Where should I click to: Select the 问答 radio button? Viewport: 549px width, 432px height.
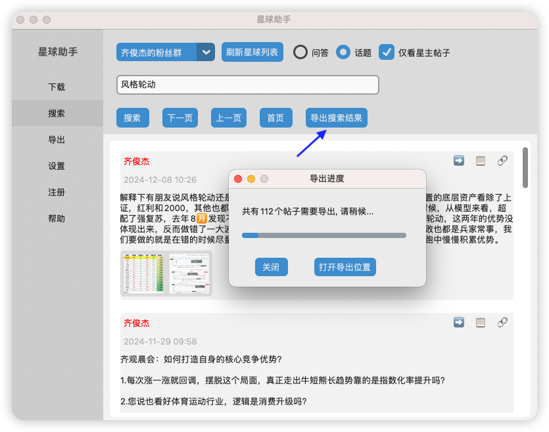pyautogui.click(x=300, y=53)
